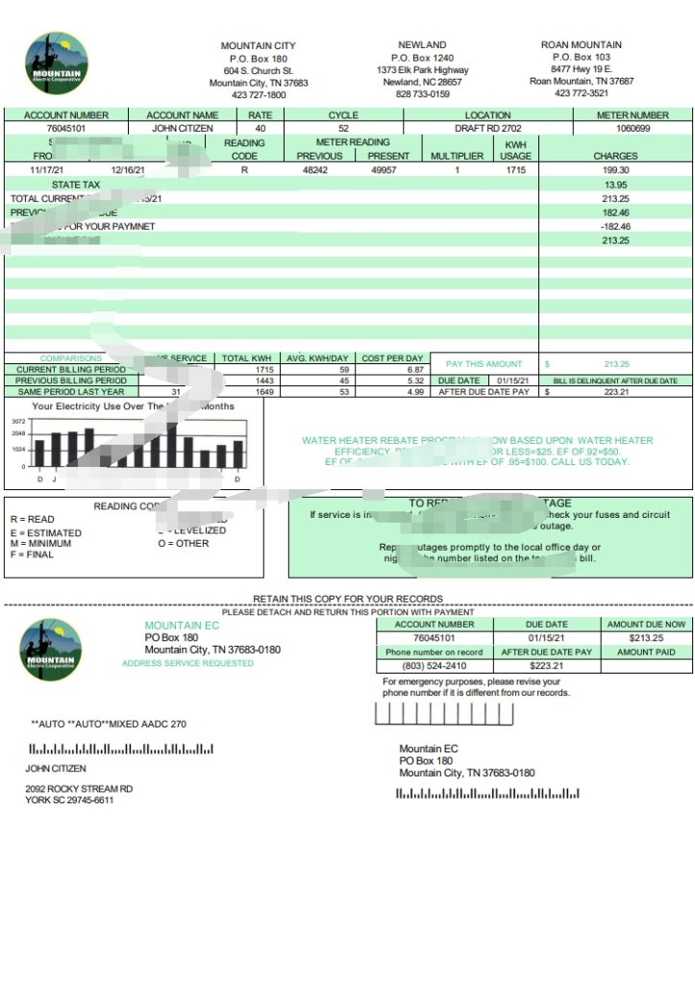Select the state tax amount 13.95

tap(616, 185)
